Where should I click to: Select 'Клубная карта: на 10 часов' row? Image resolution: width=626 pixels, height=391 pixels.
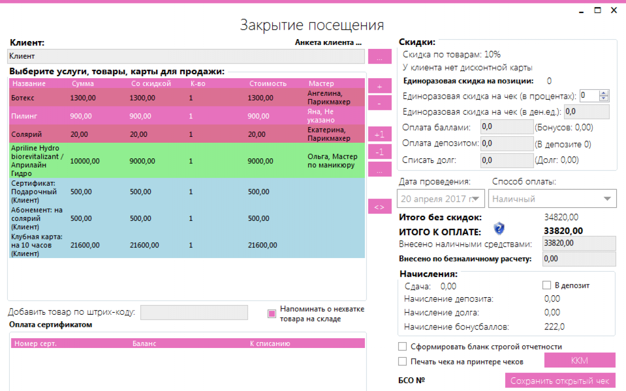coord(187,245)
